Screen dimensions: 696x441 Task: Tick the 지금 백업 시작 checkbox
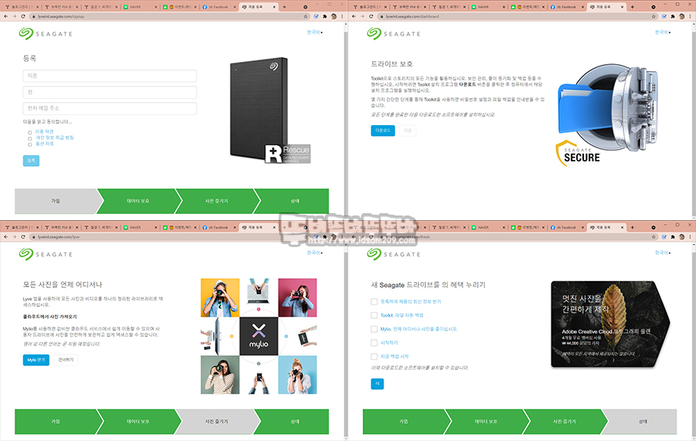[374, 357]
